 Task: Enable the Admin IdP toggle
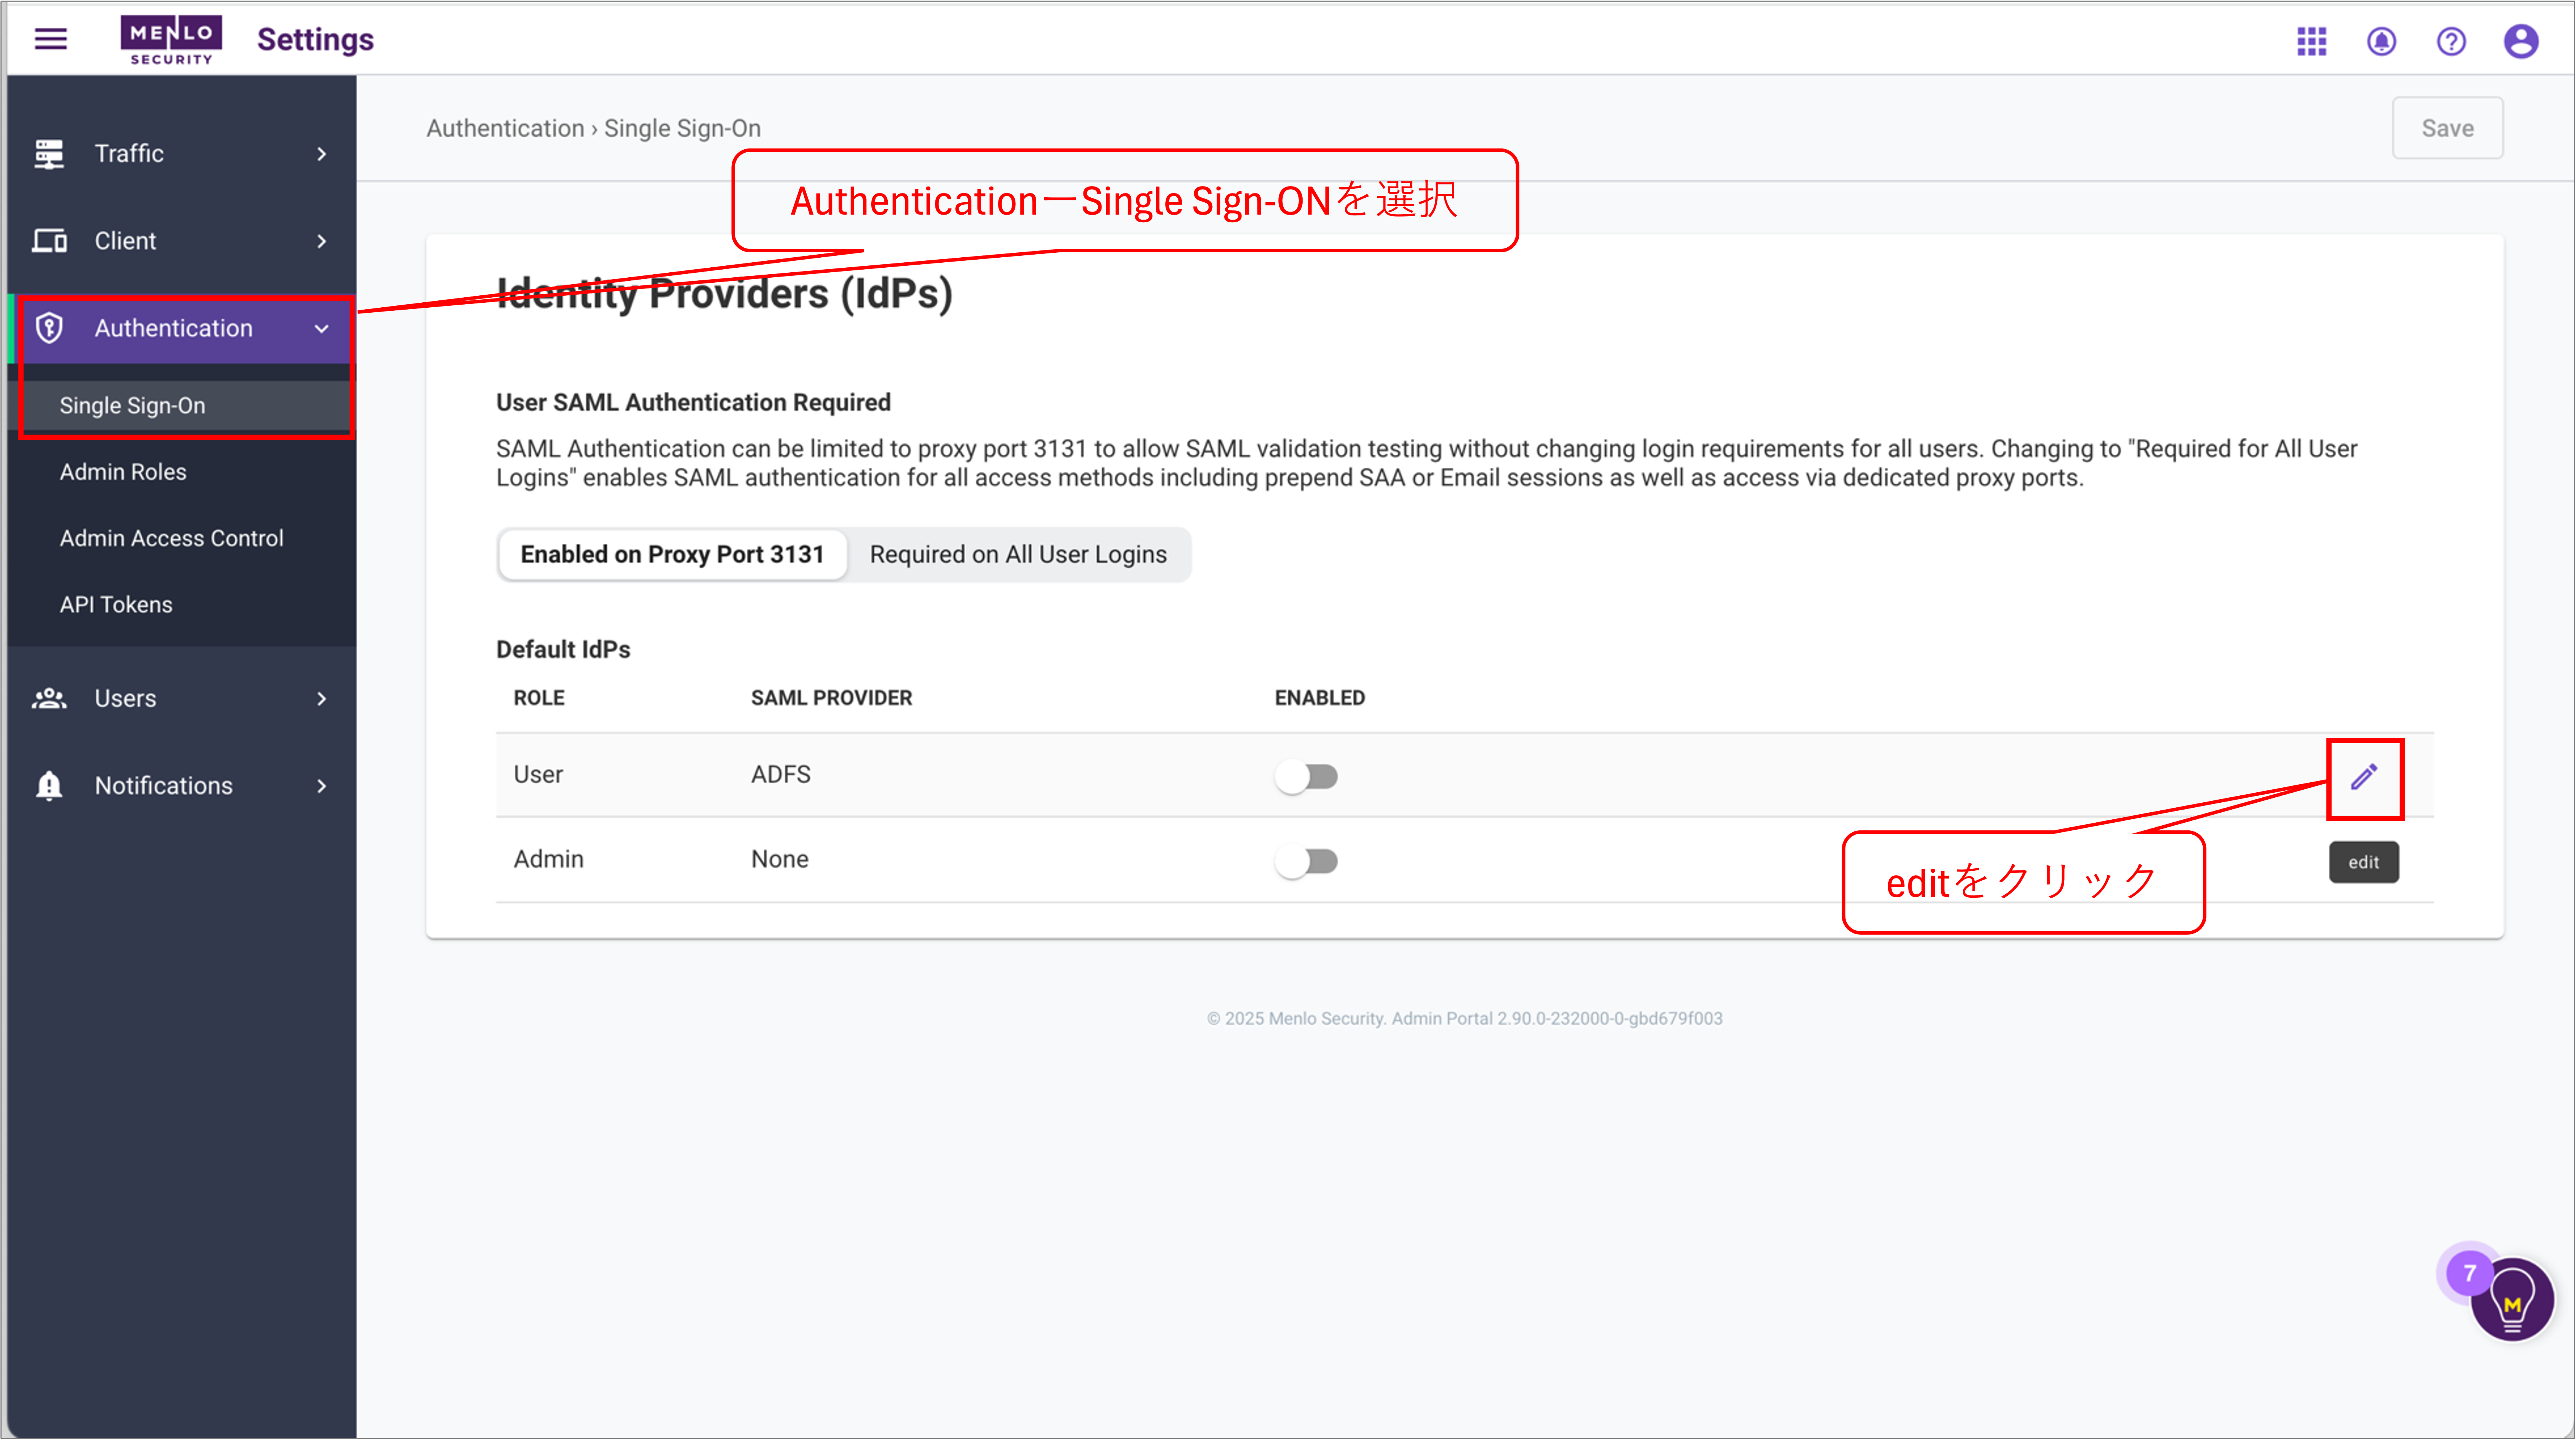(1306, 862)
